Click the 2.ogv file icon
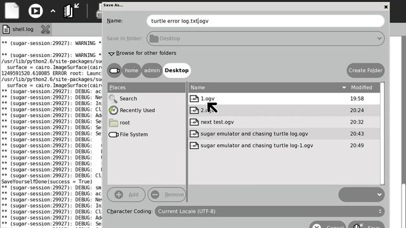This screenshot has width=406, height=228. (x=194, y=110)
